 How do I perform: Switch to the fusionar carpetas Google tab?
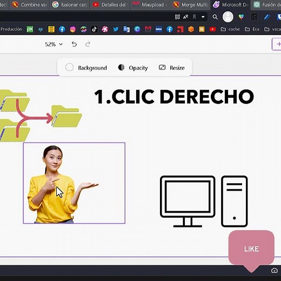point(70,5)
